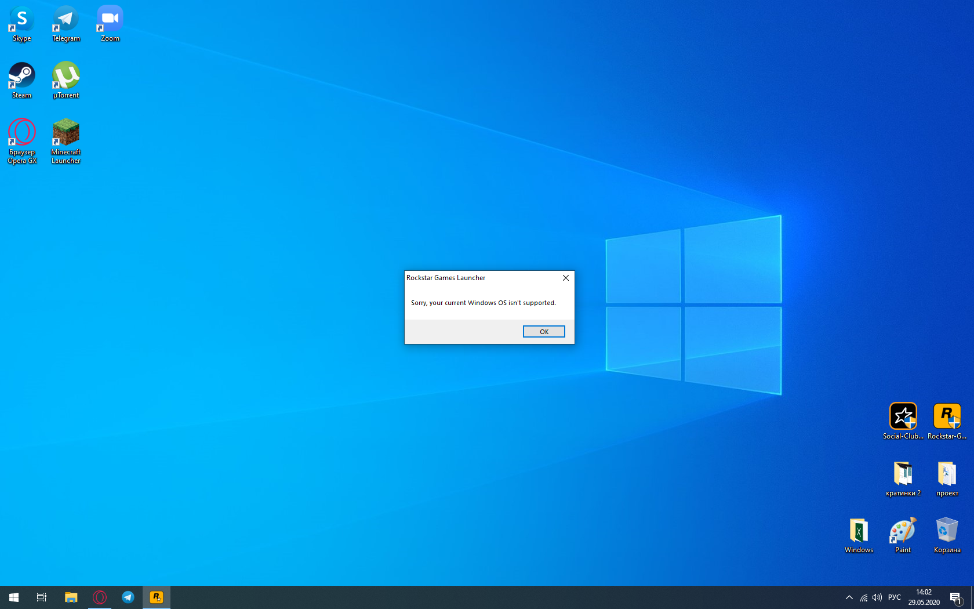Select the Opera GX browser desktop icon

(22, 142)
